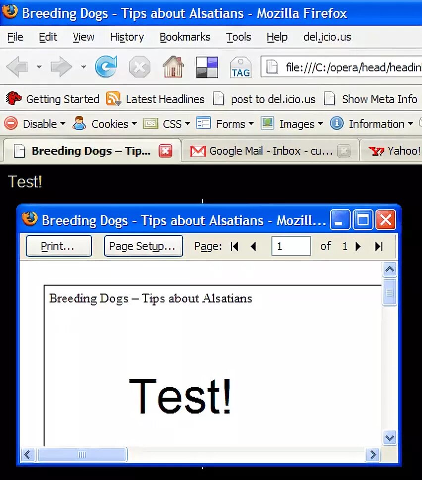Click the preview vertical scrollbar thumb
This screenshot has height=480, width=422.
pos(390,293)
